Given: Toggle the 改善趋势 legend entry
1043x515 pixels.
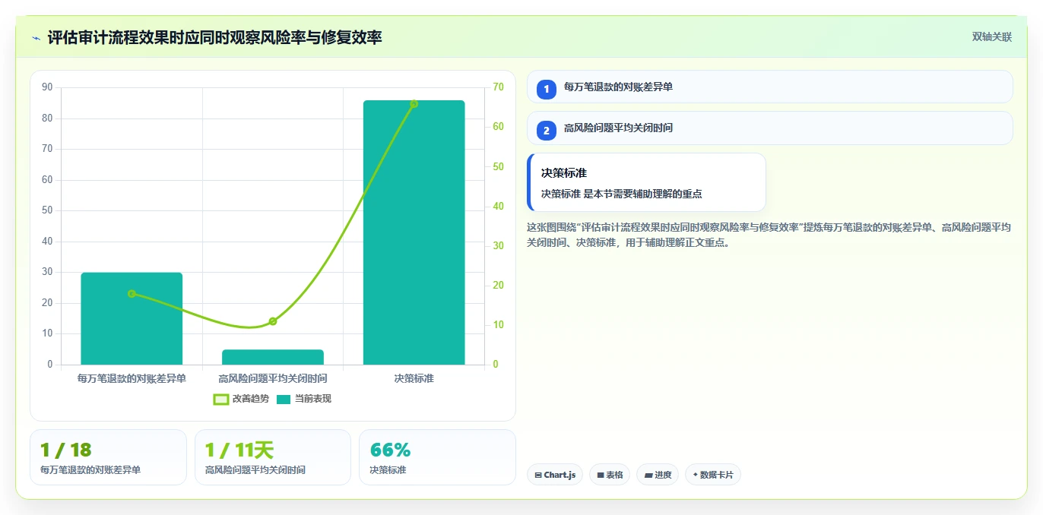Looking at the screenshot, I should tap(241, 399).
